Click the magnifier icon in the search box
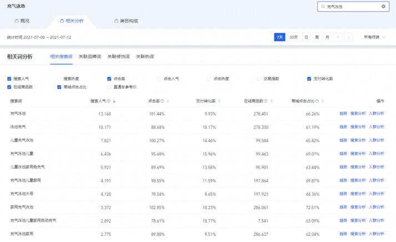The width and height of the screenshot is (396, 242). [x=323, y=7]
